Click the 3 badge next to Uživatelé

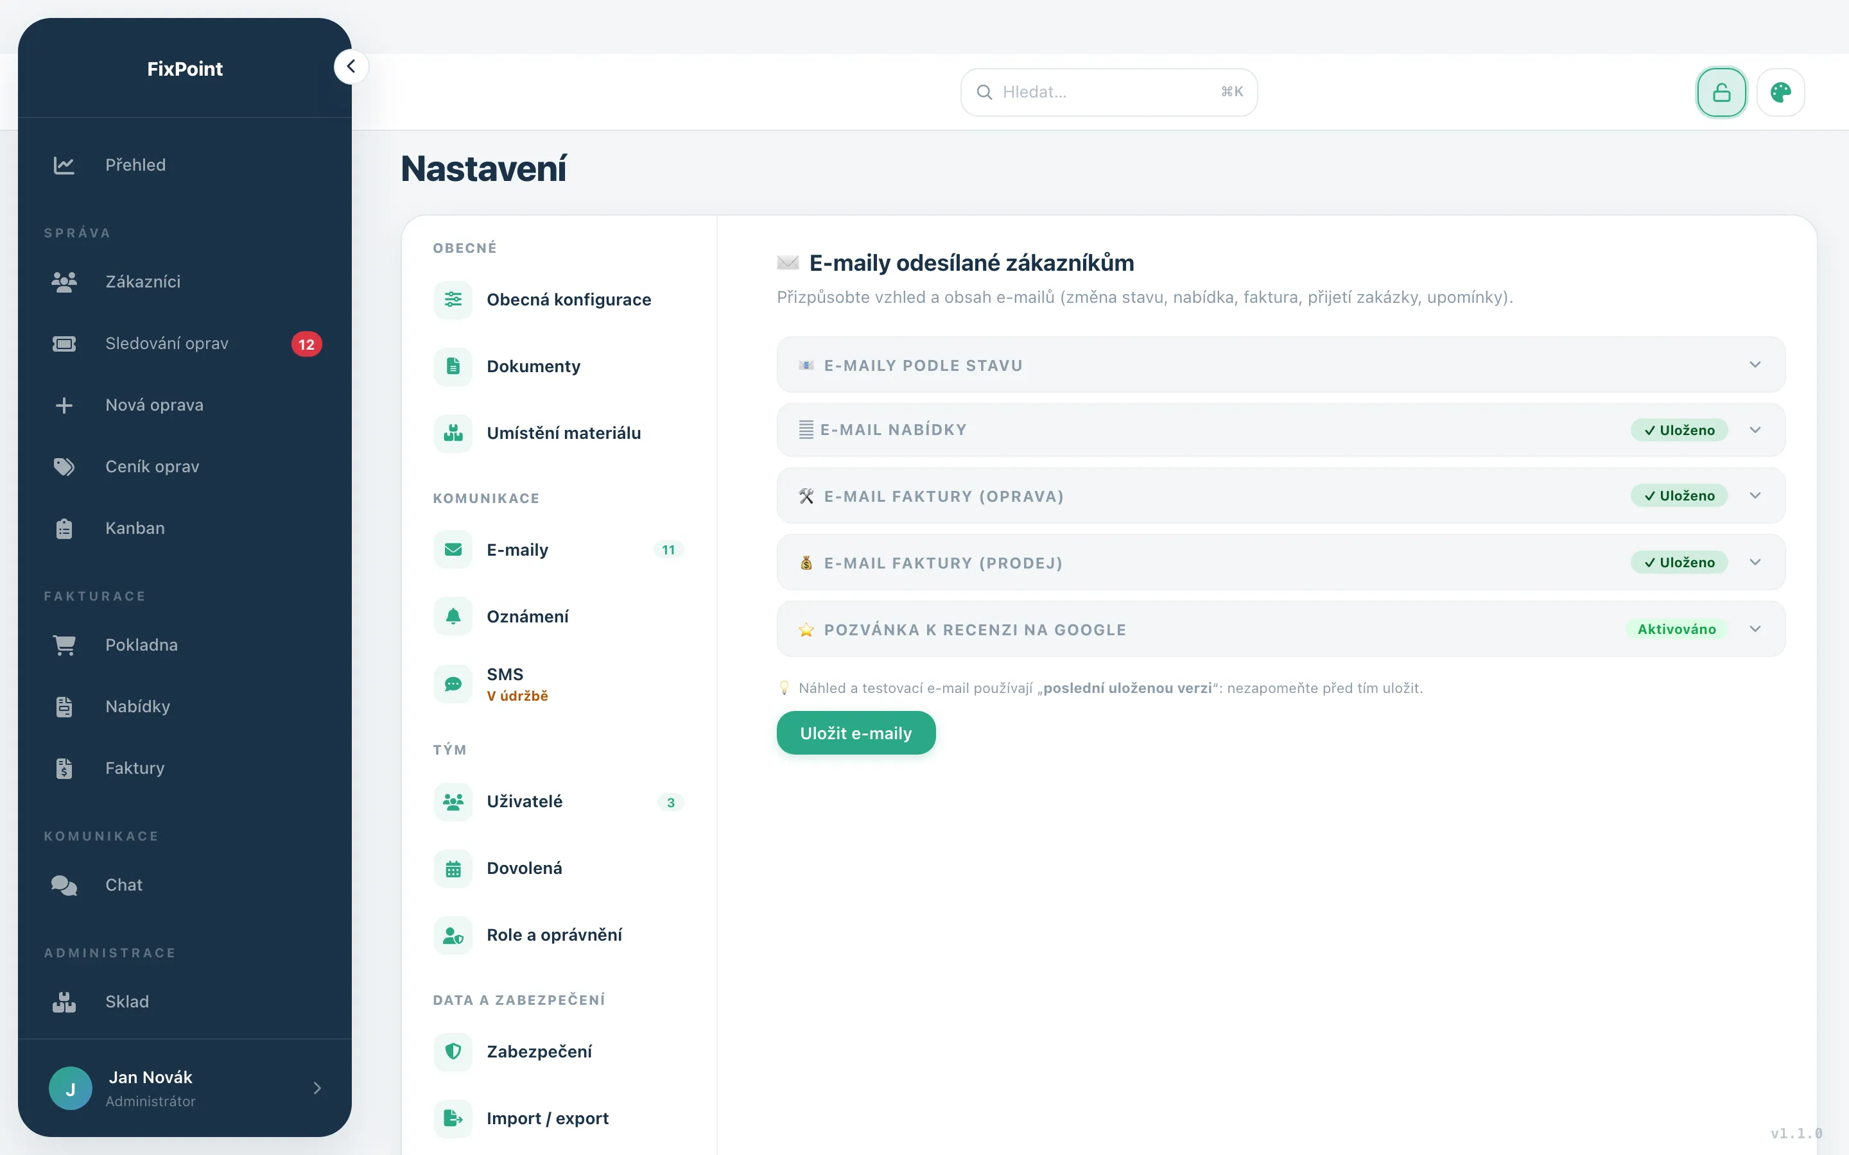(671, 803)
